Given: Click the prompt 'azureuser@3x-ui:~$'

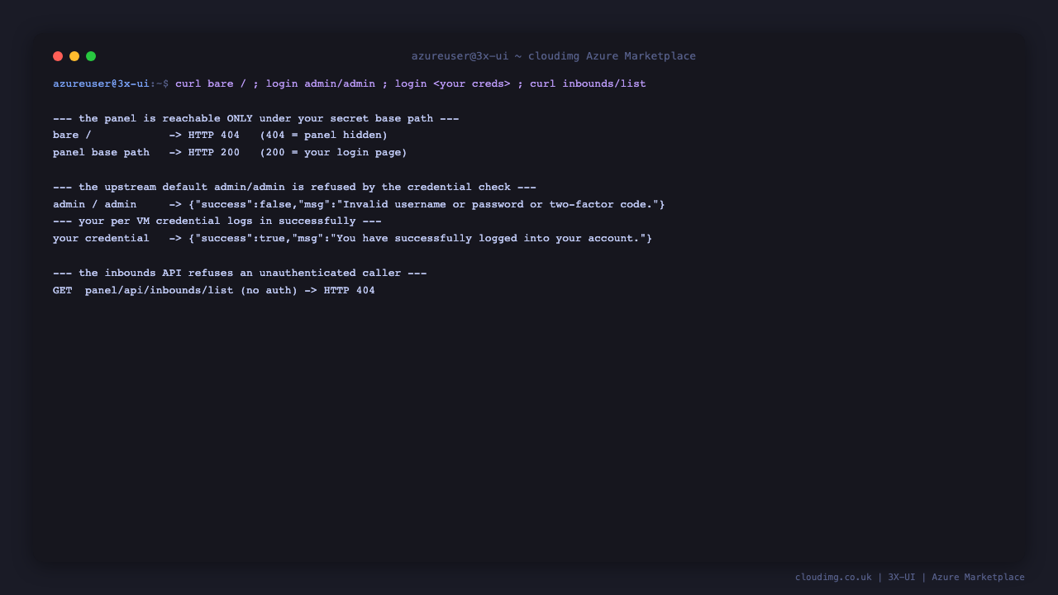Looking at the screenshot, I should [111, 83].
